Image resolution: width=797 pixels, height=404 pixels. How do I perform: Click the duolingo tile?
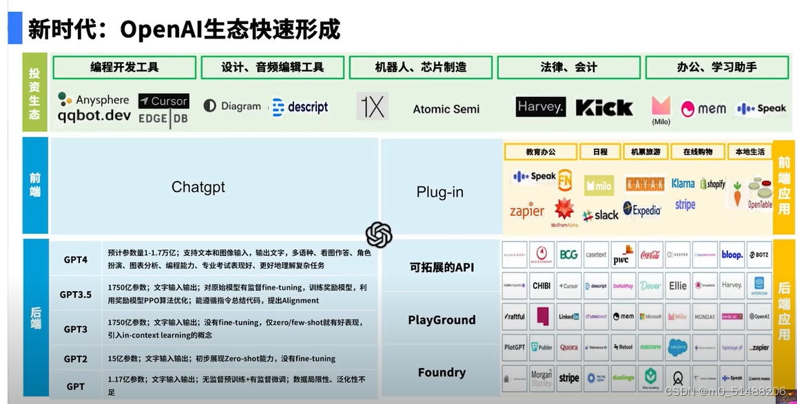pyautogui.click(x=623, y=378)
